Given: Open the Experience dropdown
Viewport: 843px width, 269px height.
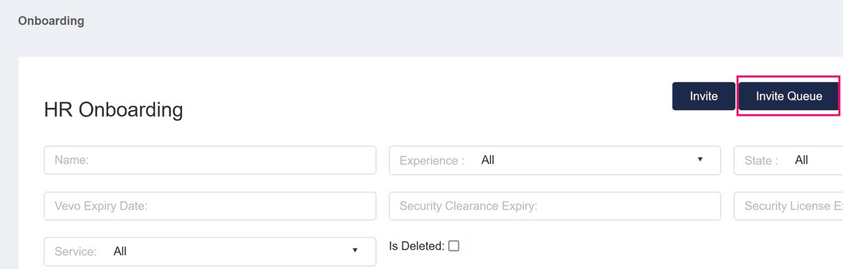Looking at the screenshot, I should (555, 160).
